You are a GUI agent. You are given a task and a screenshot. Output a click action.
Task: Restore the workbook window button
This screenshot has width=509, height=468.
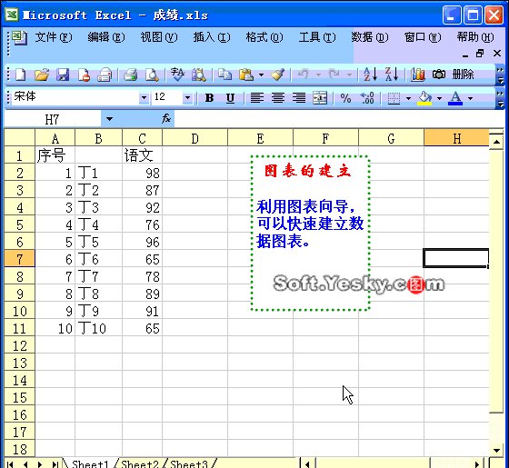click(x=480, y=54)
